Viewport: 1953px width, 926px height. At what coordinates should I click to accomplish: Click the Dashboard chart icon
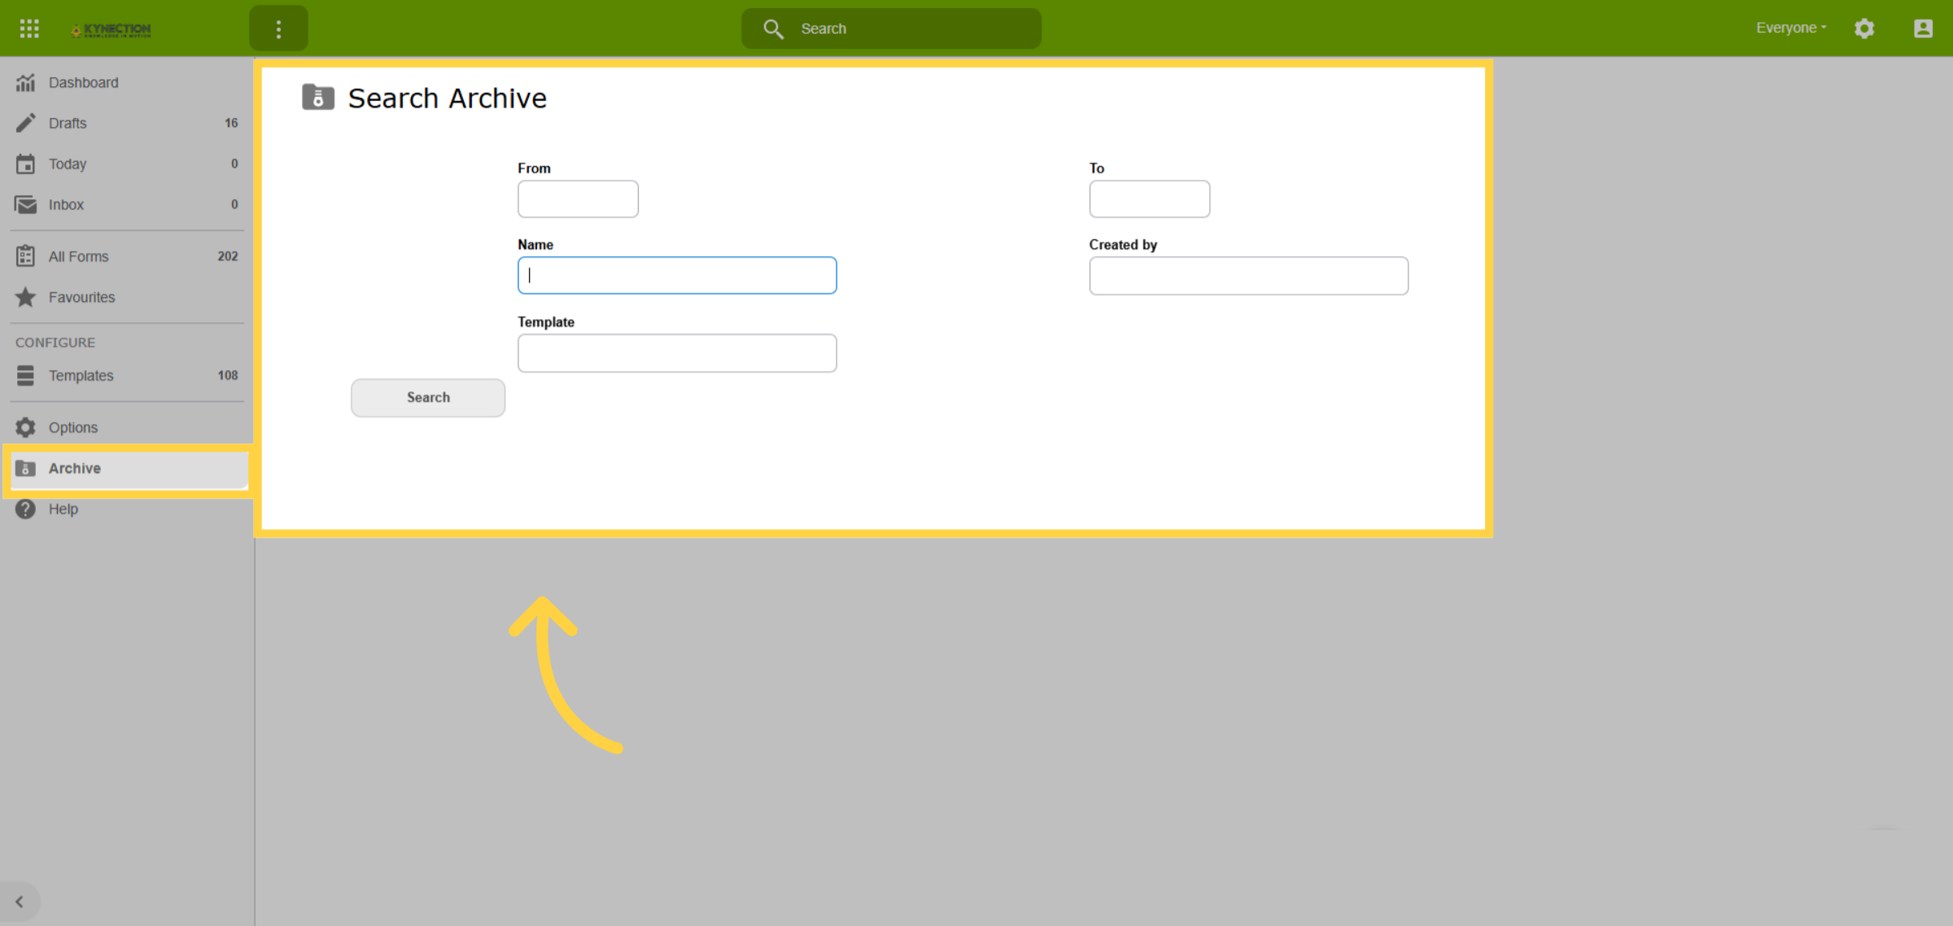click(25, 82)
